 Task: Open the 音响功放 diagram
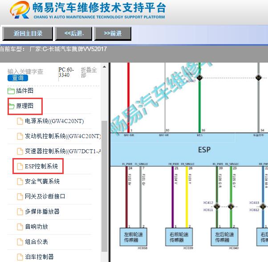click(37, 226)
